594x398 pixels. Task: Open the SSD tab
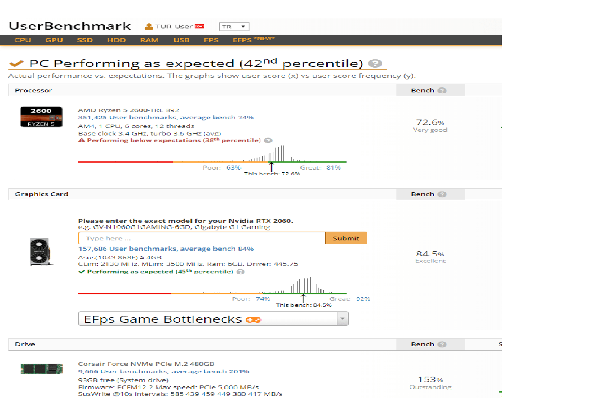[x=85, y=40]
